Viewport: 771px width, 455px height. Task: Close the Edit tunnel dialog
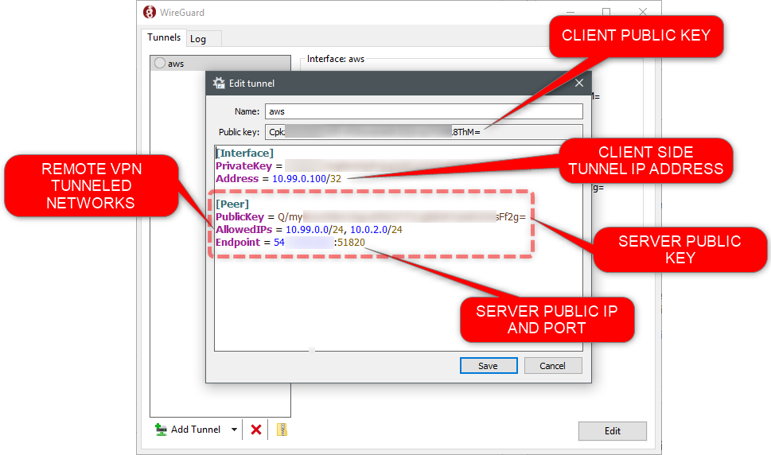(x=579, y=83)
